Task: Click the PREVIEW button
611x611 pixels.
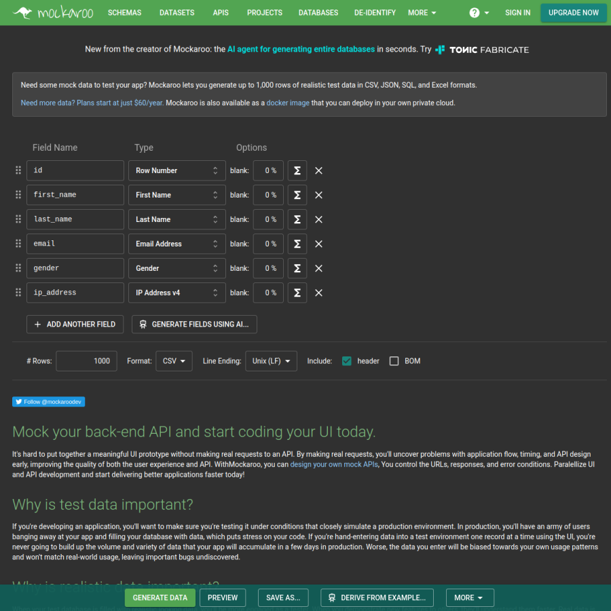Action: [223, 597]
